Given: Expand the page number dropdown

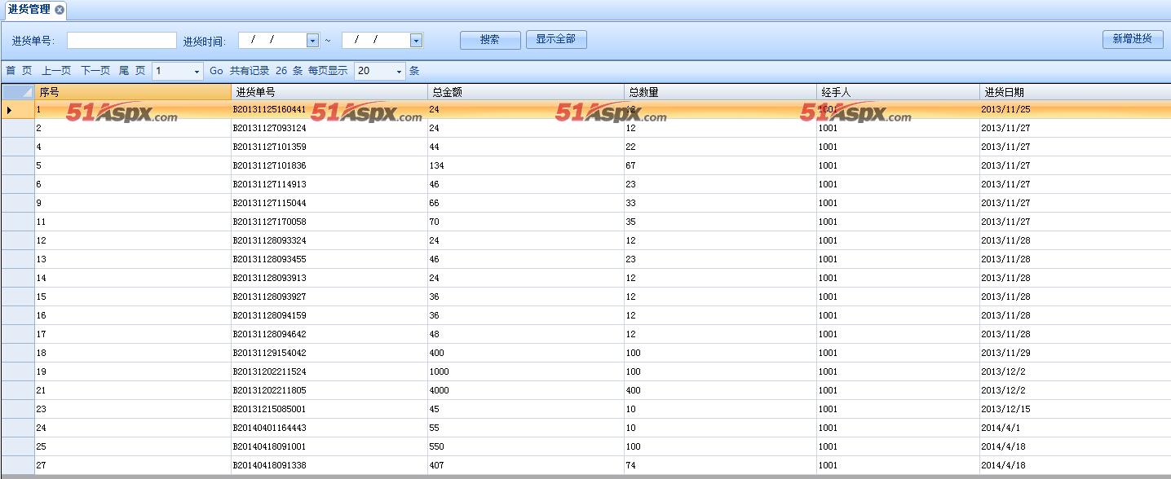Looking at the screenshot, I should pos(197,72).
